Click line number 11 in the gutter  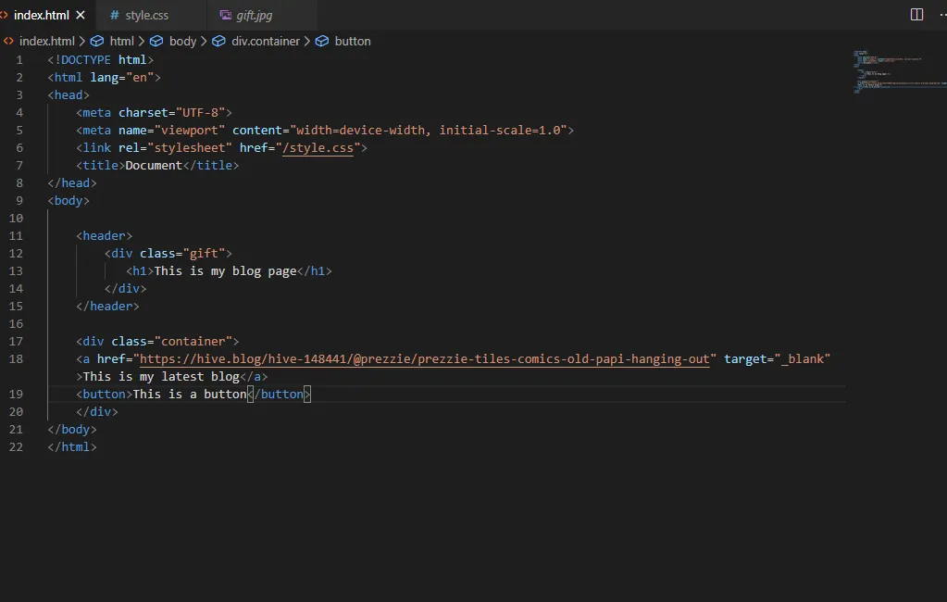click(16, 236)
